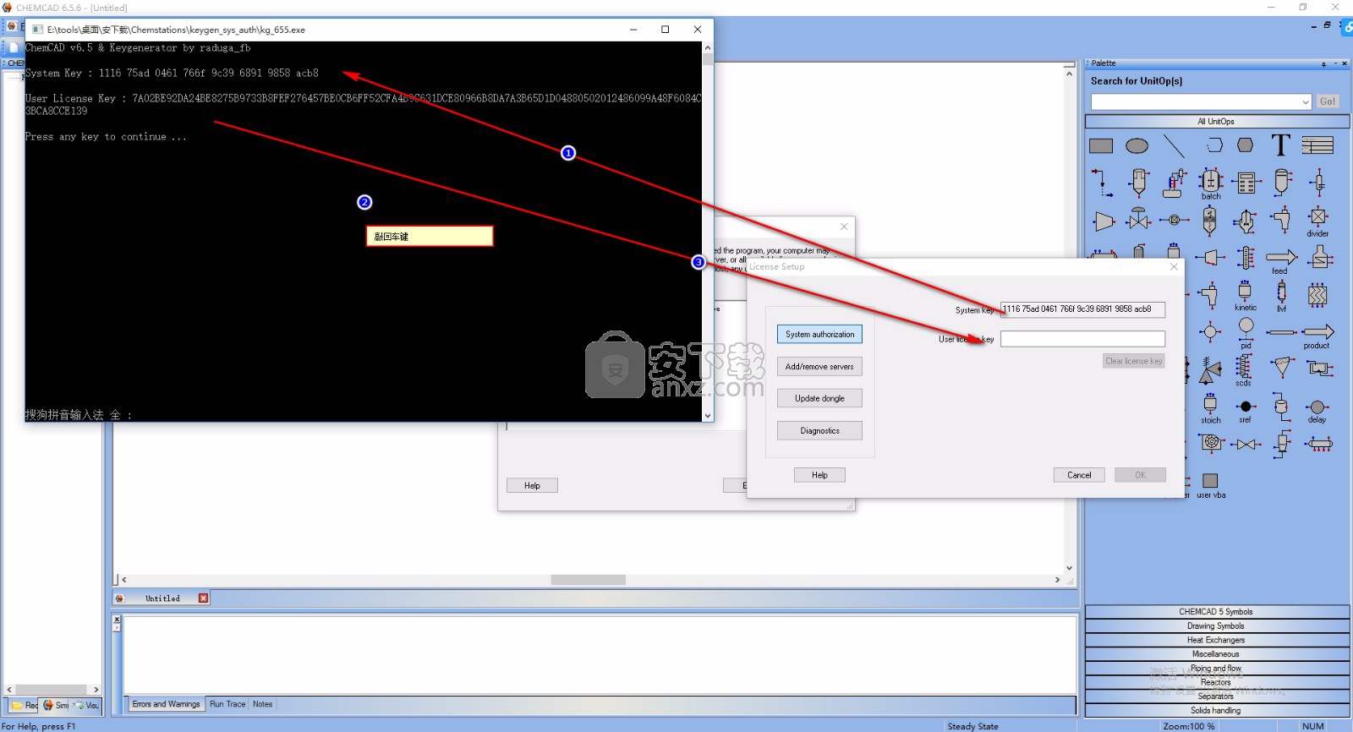Viewport: 1353px width, 732px height.
Task: Collapse the All UnitOps palette group
Action: [1217, 122]
